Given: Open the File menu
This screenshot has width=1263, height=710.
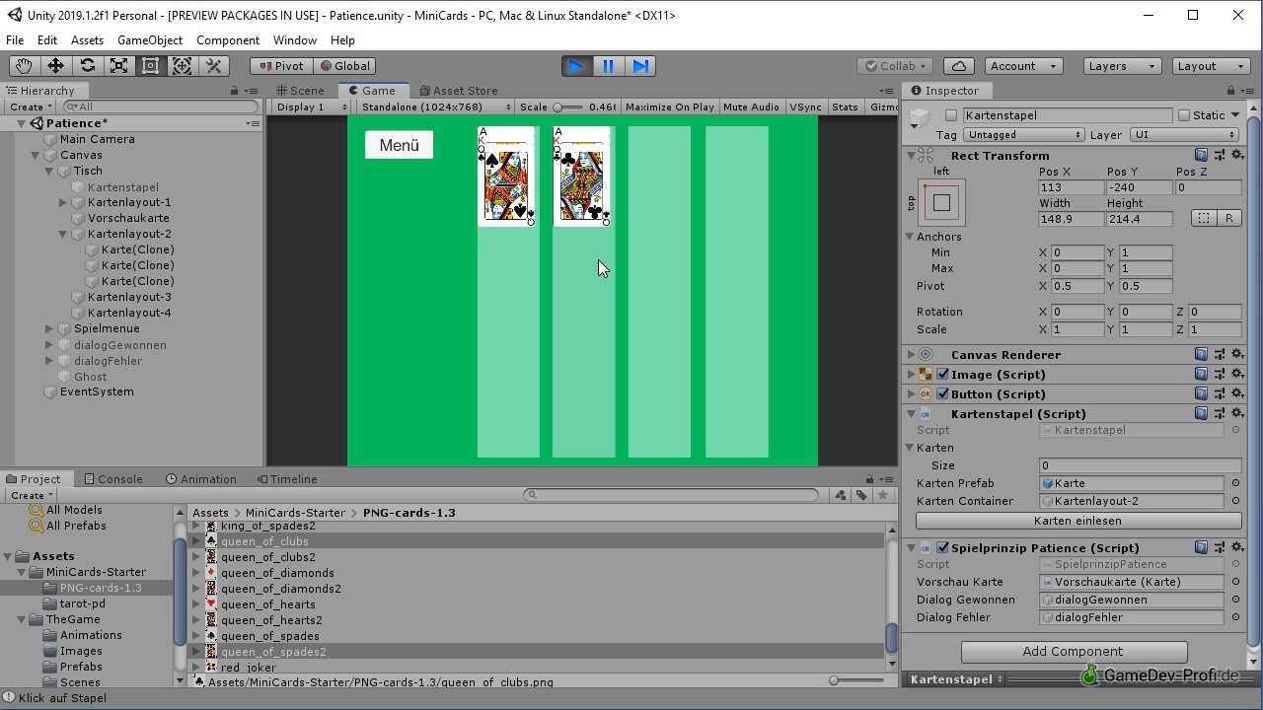Looking at the screenshot, I should coord(15,40).
